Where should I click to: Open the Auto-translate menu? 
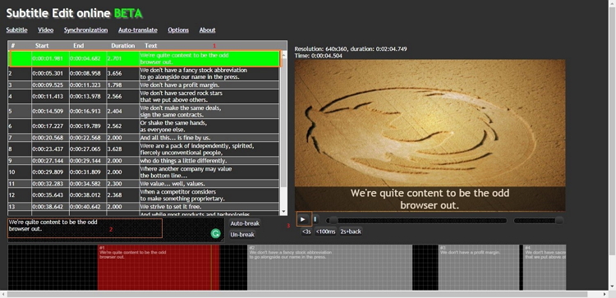[137, 30]
